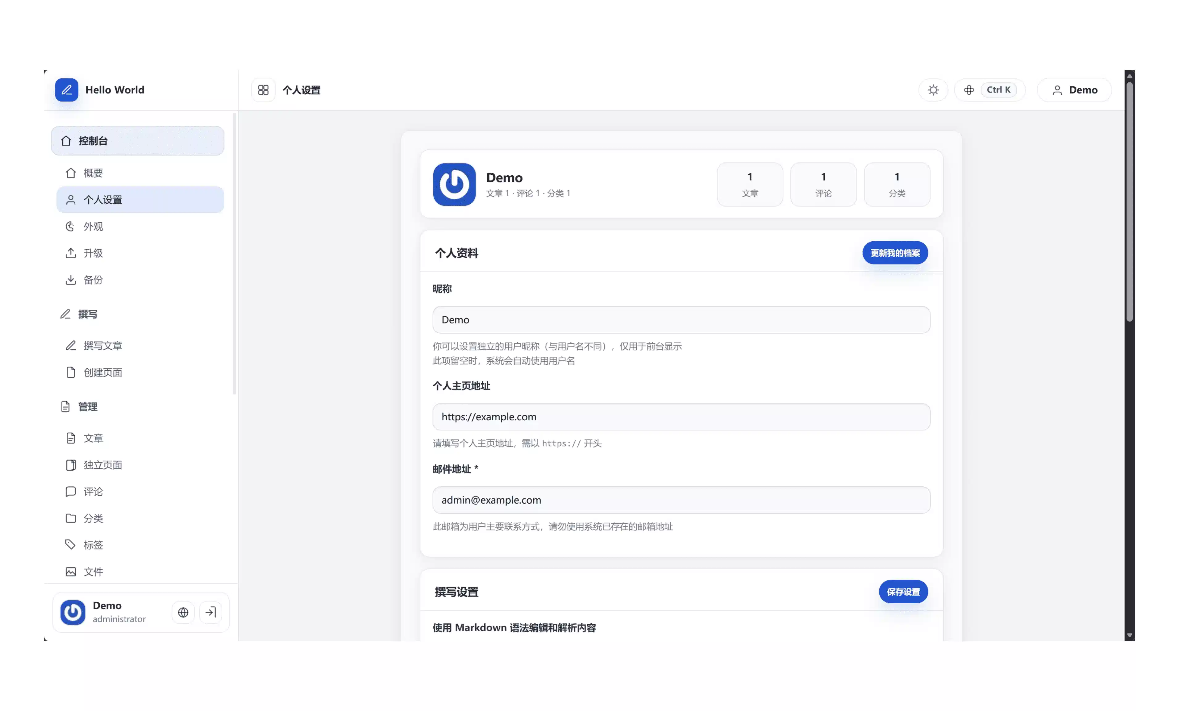Click the Demo avatar in profile card
Viewport: 1179px width, 711px height.
click(x=454, y=184)
